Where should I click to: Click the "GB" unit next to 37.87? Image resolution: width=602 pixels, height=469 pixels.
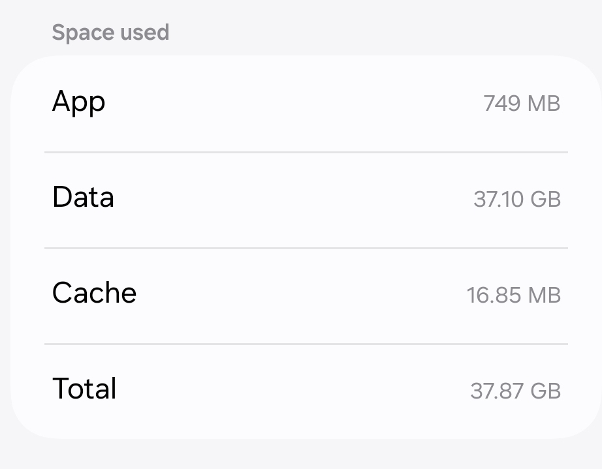click(x=545, y=391)
